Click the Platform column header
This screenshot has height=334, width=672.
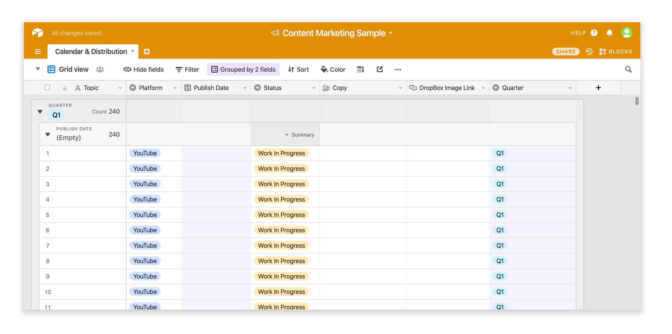153,88
